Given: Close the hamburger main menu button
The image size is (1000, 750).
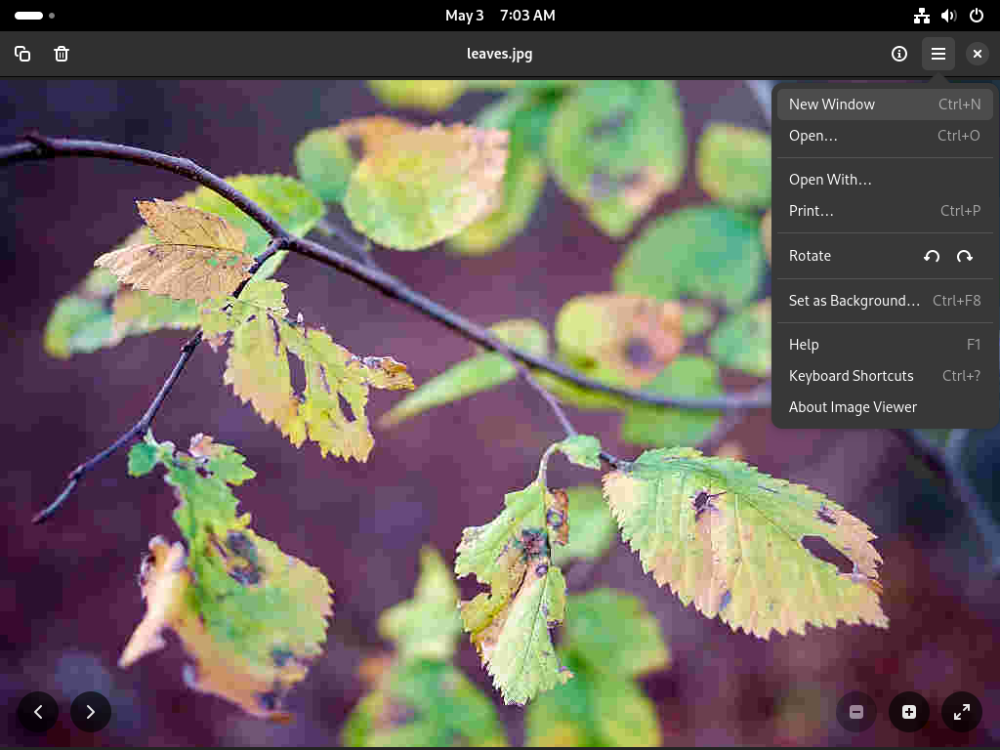Looking at the screenshot, I should tap(938, 54).
